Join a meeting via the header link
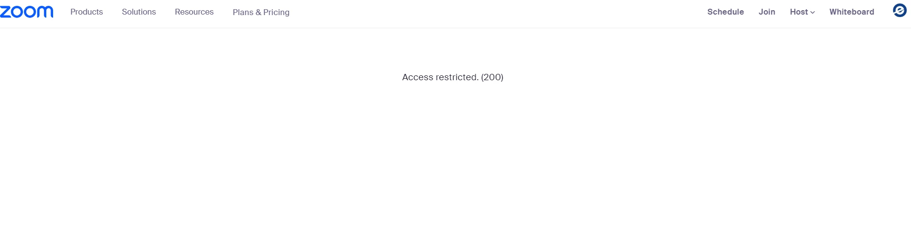 tap(767, 12)
